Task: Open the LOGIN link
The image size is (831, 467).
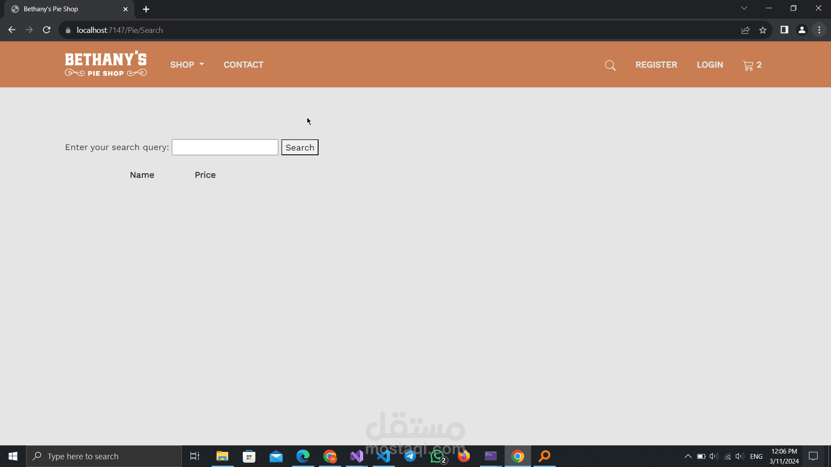Action: pos(710,65)
